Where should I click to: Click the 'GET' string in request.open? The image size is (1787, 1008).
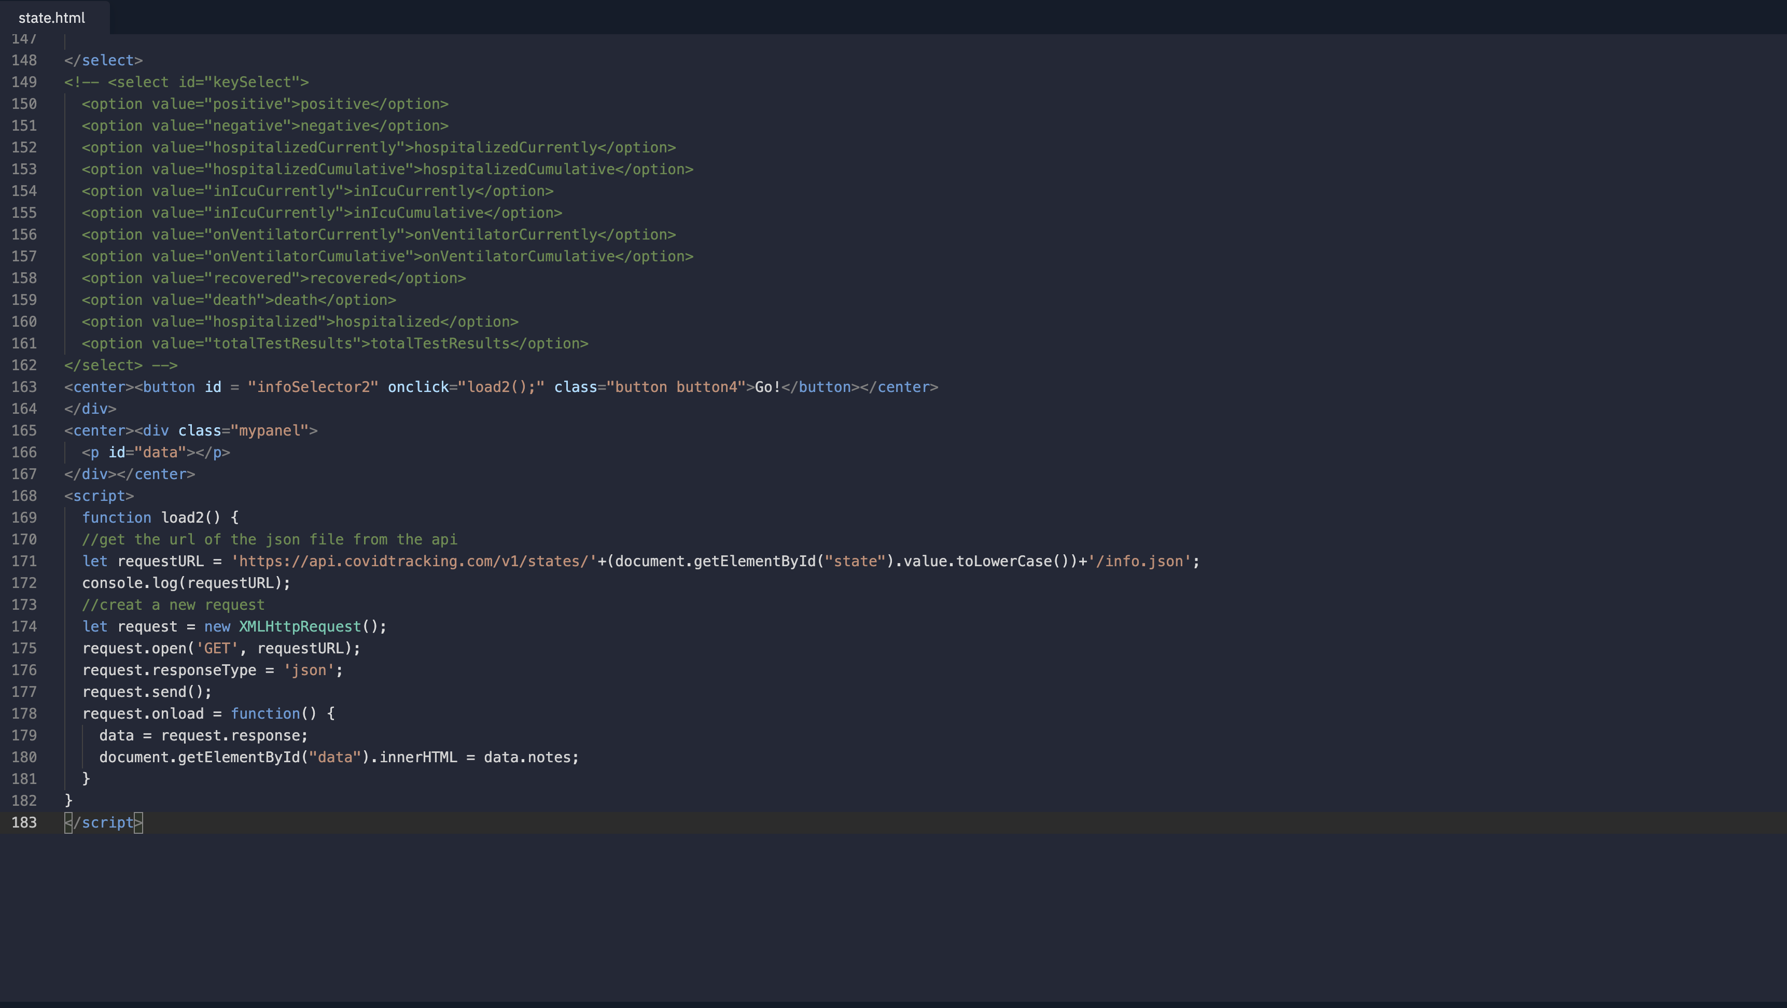click(x=216, y=648)
